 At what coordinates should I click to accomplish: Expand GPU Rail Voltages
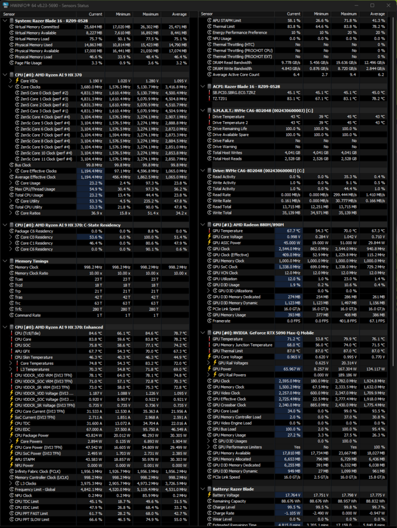coord(208,363)
